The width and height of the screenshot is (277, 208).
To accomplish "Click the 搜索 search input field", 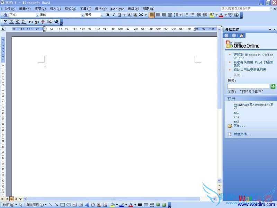I will point(248,86).
